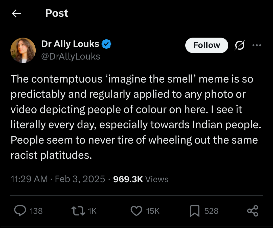The height and width of the screenshot is (228, 273).
Task: Go back using the left arrow
Action: point(16,13)
